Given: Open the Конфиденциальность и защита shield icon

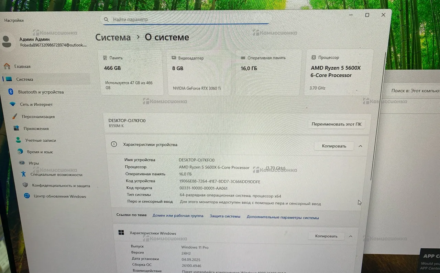Looking at the screenshot, I should 25,185.
